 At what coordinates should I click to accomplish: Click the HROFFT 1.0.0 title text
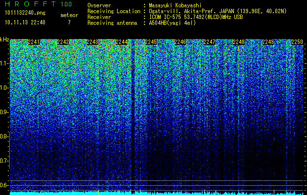39,4
